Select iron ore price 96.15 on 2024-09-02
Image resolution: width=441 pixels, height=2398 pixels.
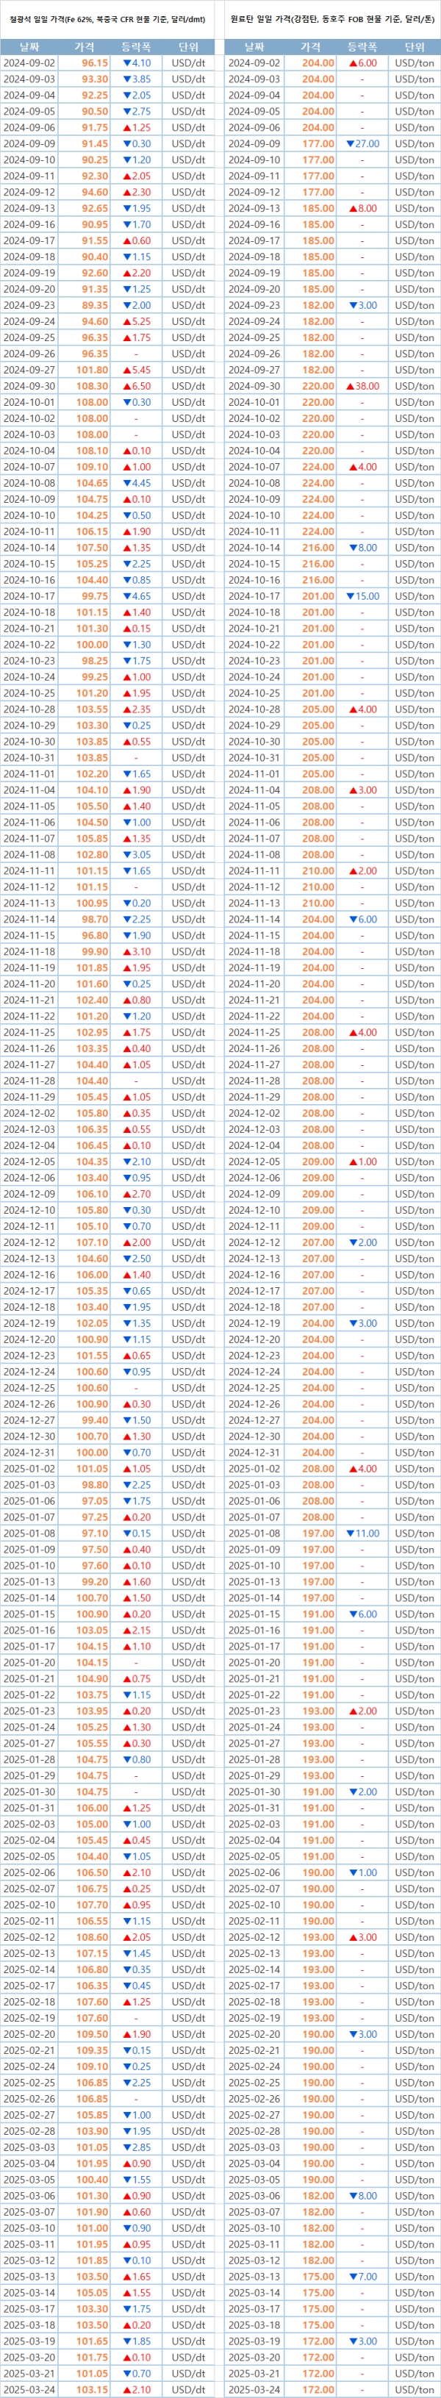point(94,63)
